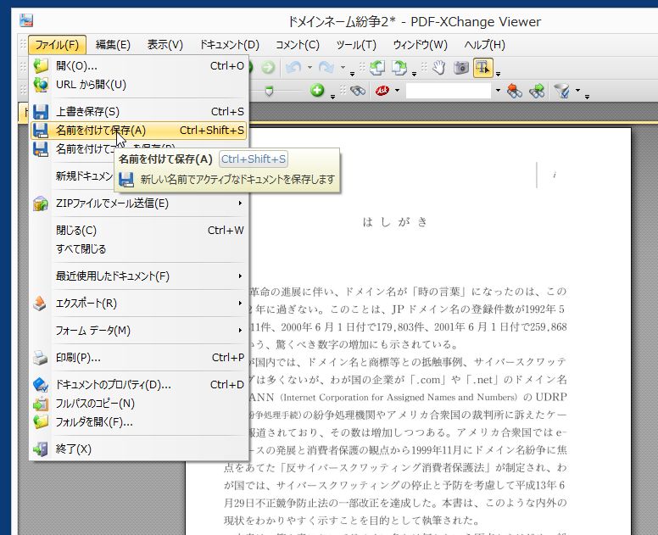Choose 上書き保存(S) entry
Viewport: 658px width, 535px height.
coord(138,112)
